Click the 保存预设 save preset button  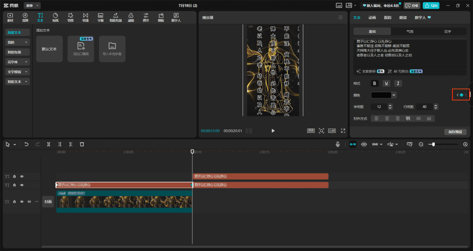[x=455, y=132]
